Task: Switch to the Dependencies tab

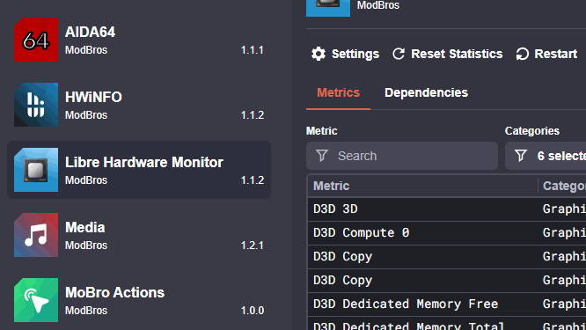Action: (426, 92)
